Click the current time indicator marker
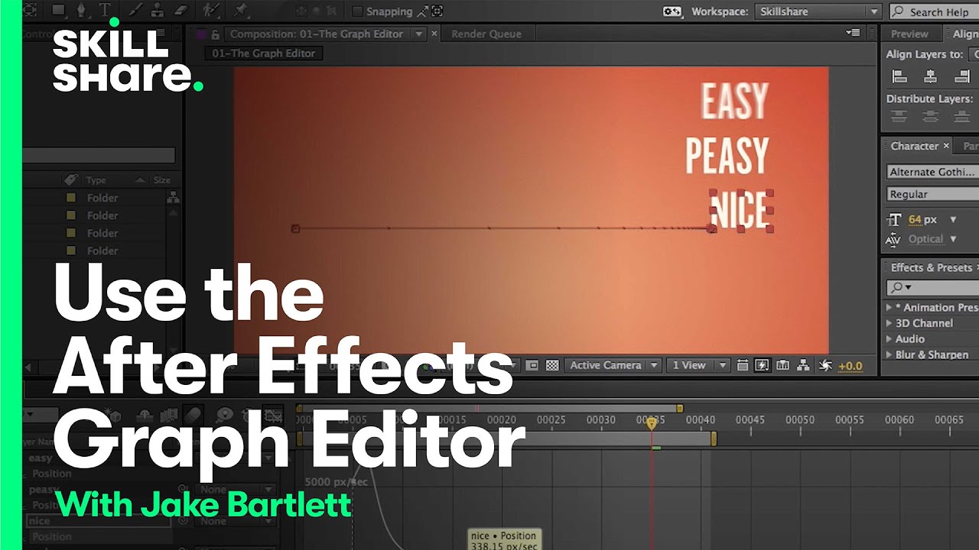Viewport: 979px width, 550px height. click(652, 422)
